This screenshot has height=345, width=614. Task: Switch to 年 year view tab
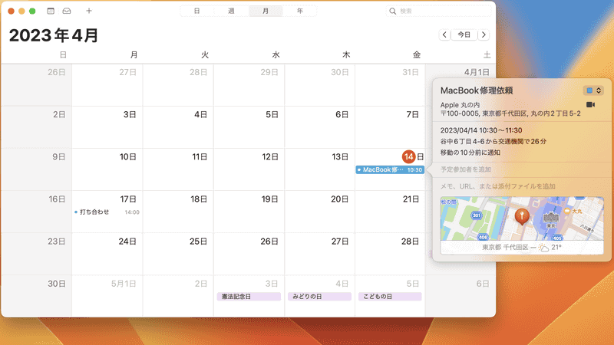tap(300, 11)
